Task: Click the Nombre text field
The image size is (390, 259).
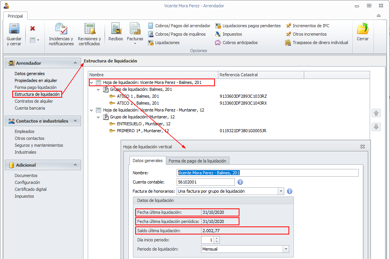Action: click(267, 173)
